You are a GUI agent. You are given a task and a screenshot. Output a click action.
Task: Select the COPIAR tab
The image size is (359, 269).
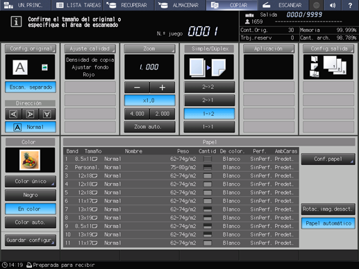click(x=232, y=5)
